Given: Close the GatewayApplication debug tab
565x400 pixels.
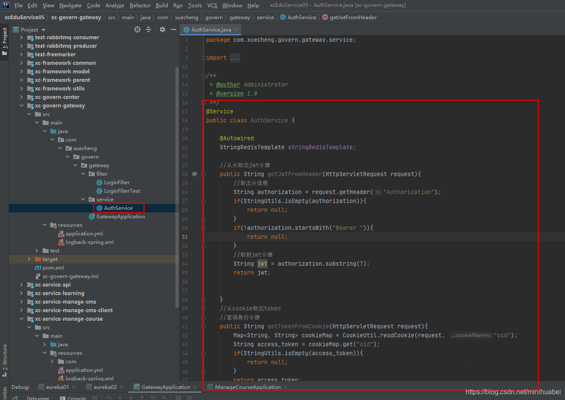Looking at the screenshot, I should (195, 387).
